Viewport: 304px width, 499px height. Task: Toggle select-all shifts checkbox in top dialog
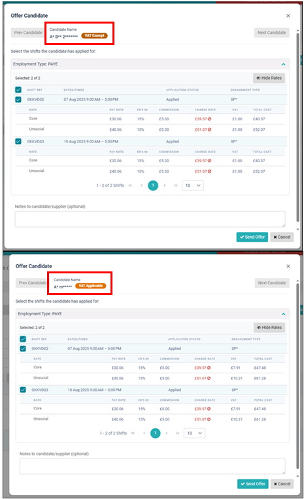(x=18, y=90)
